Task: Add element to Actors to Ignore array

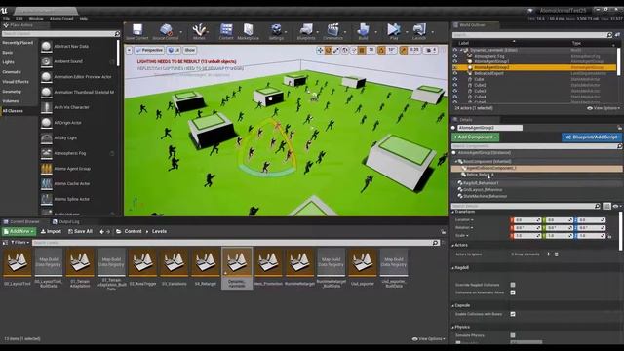Action: point(548,254)
